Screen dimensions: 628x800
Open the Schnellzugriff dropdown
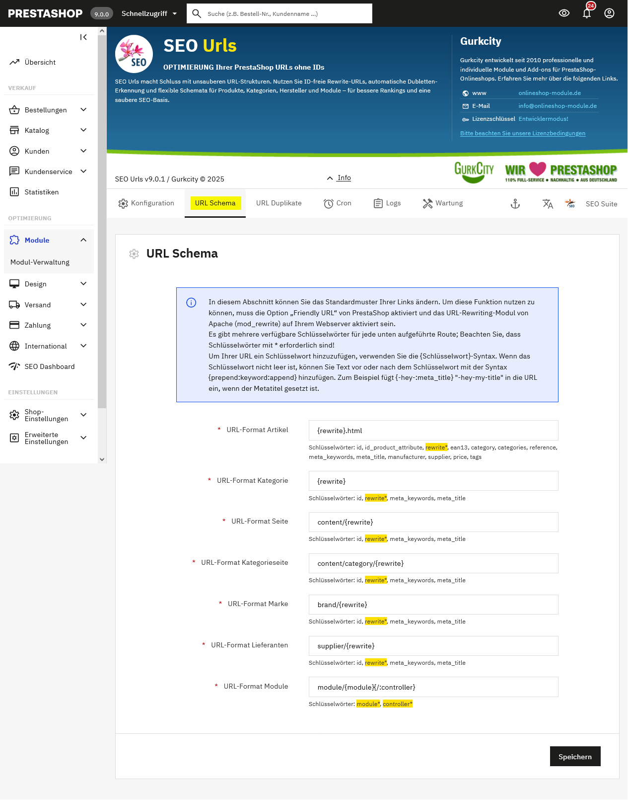149,13
